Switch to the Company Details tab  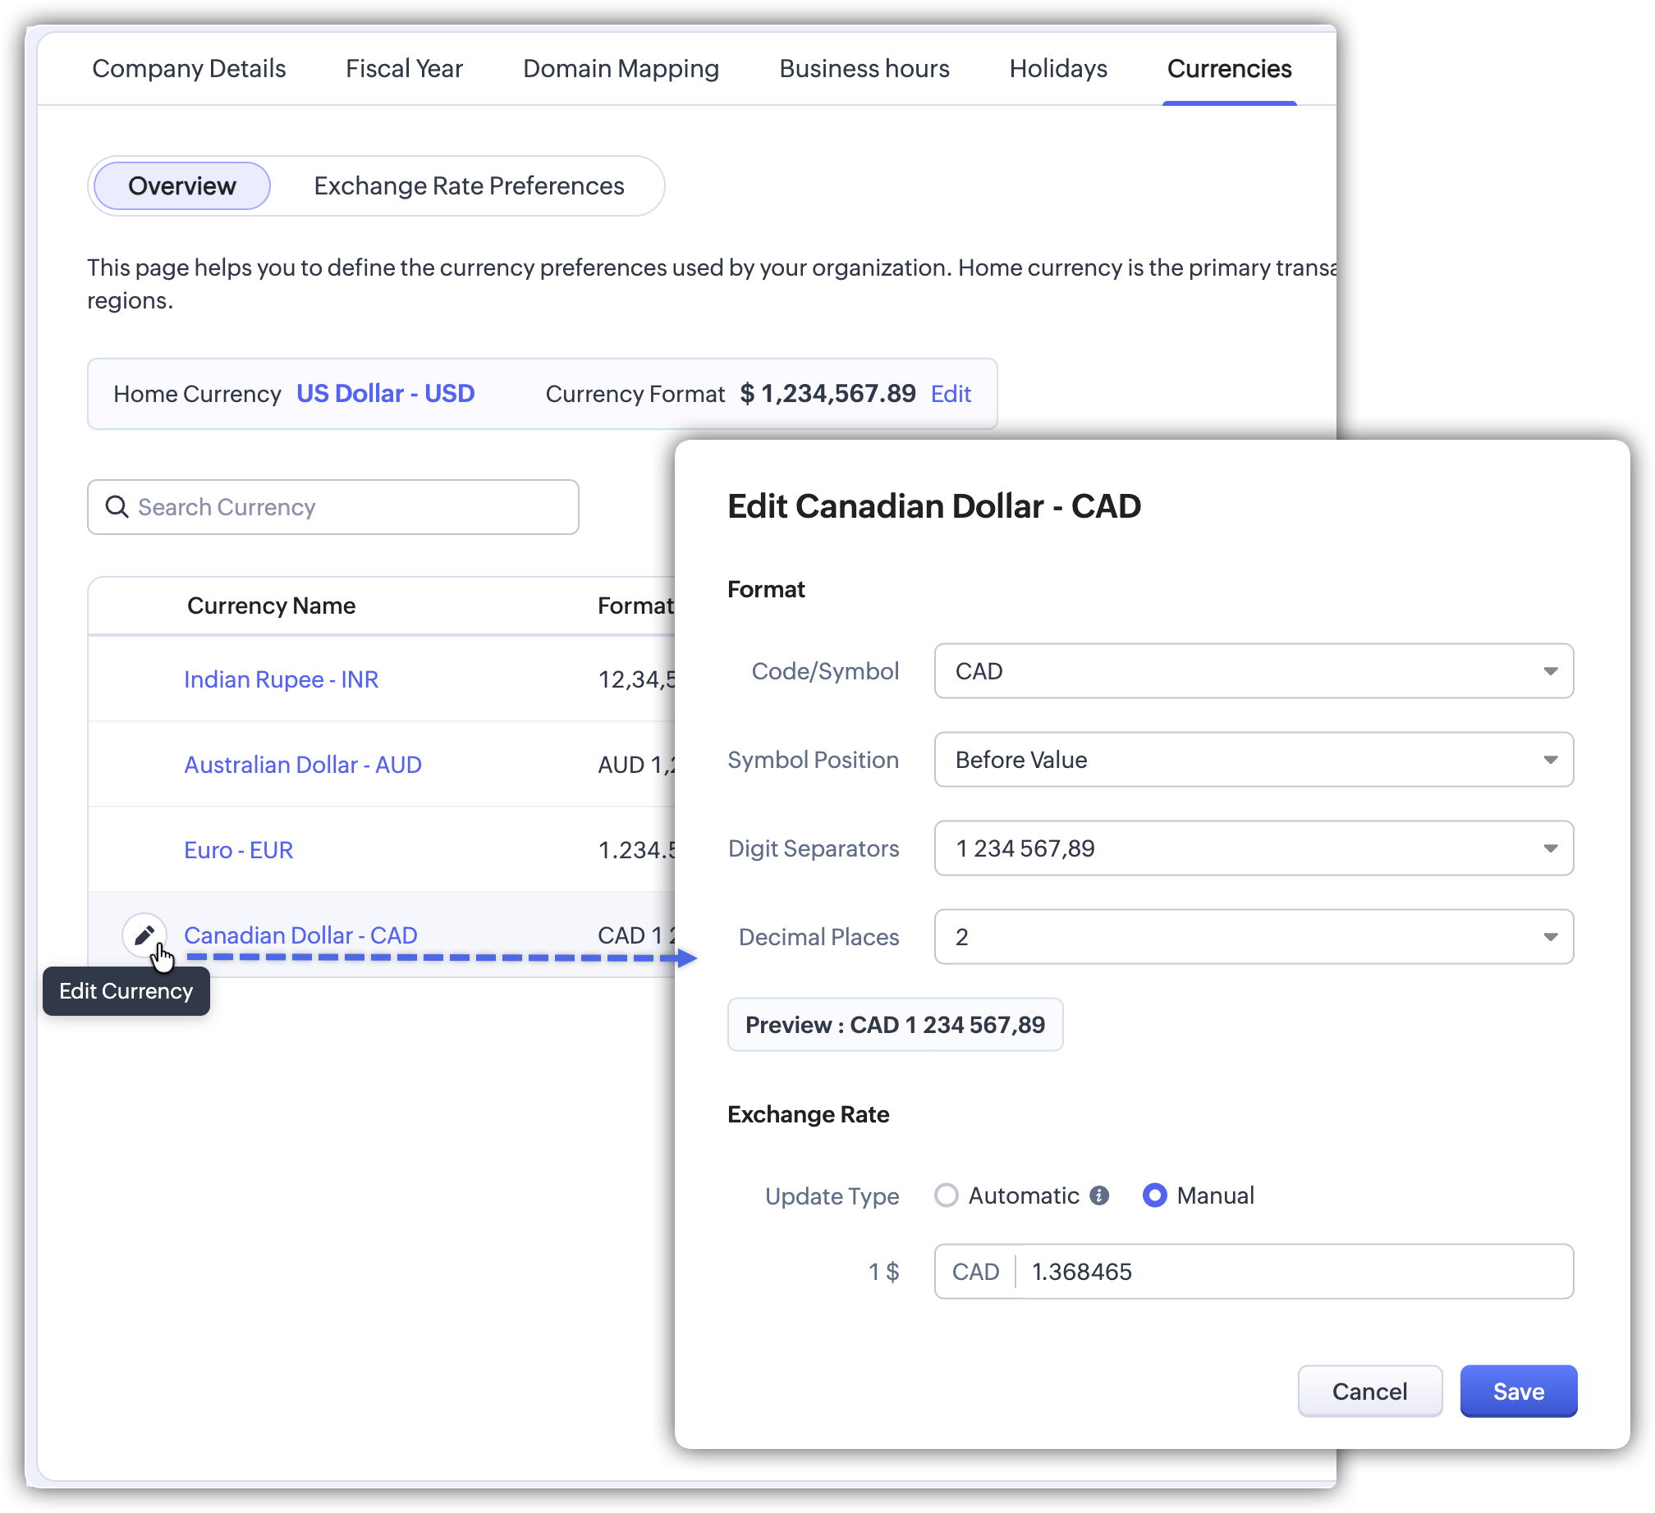click(189, 69)
